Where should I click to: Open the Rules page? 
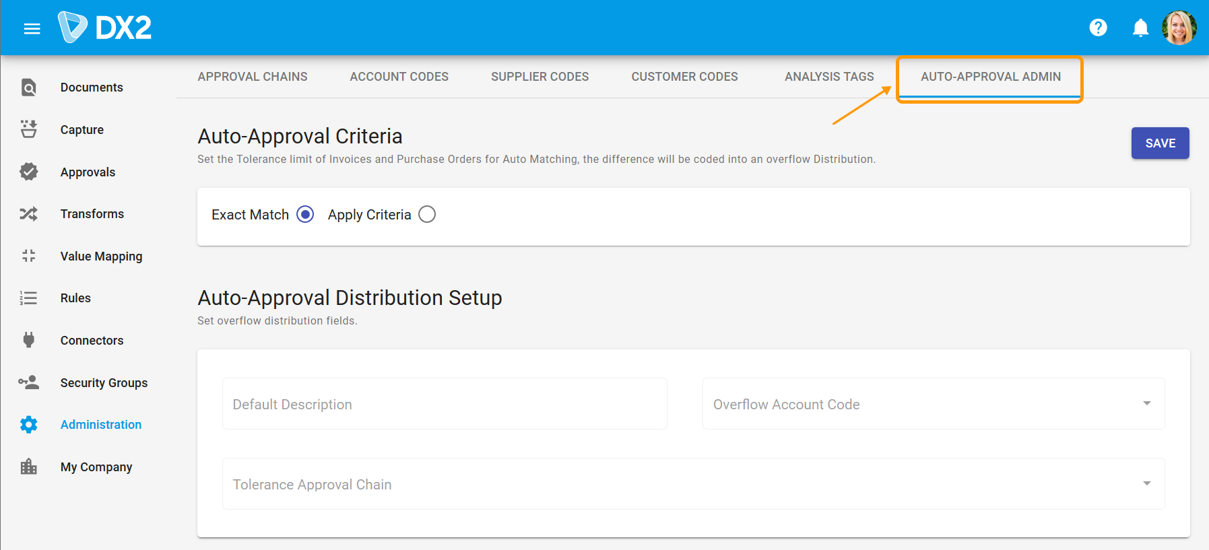pos(75,298)
